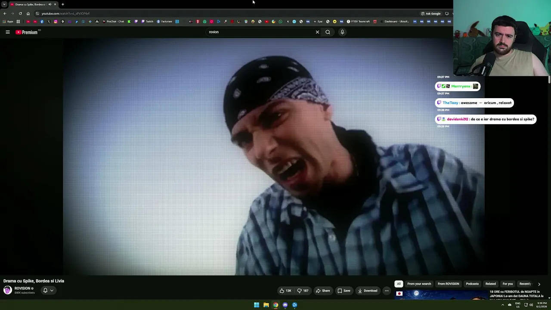Like the video with 13K likes
The image size is (551, 310).
(x=285, y=291)
